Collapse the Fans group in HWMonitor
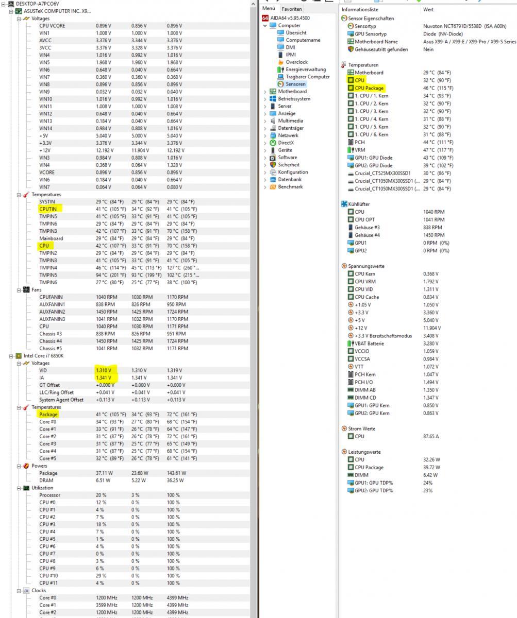This screenshot has height=618, width=517. tap(19, 289)
